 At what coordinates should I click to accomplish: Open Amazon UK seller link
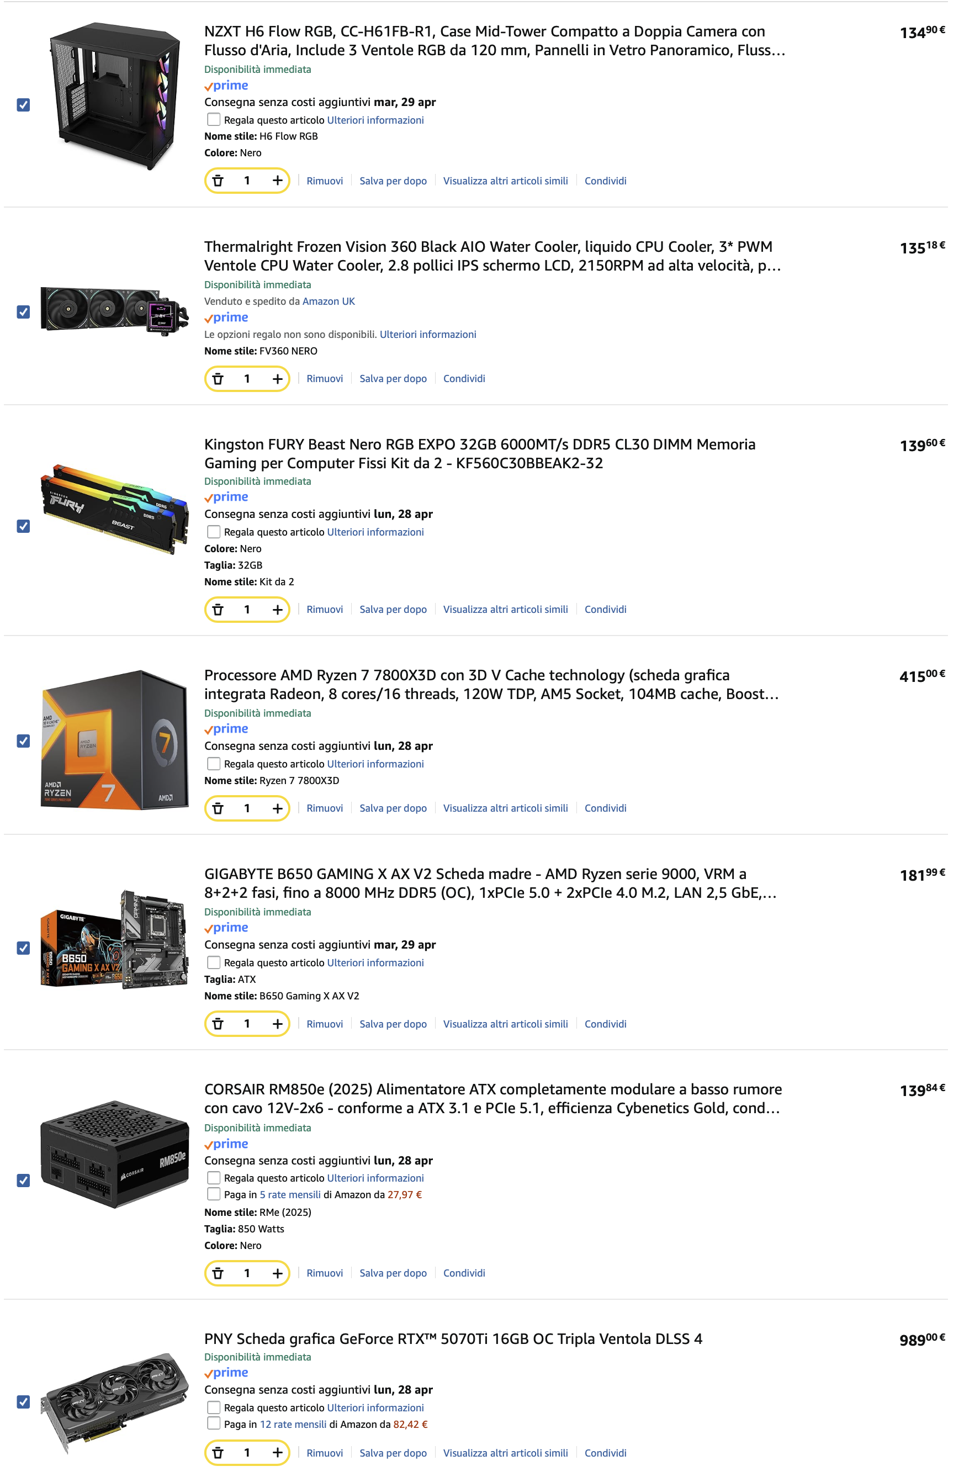click(328, 301)
